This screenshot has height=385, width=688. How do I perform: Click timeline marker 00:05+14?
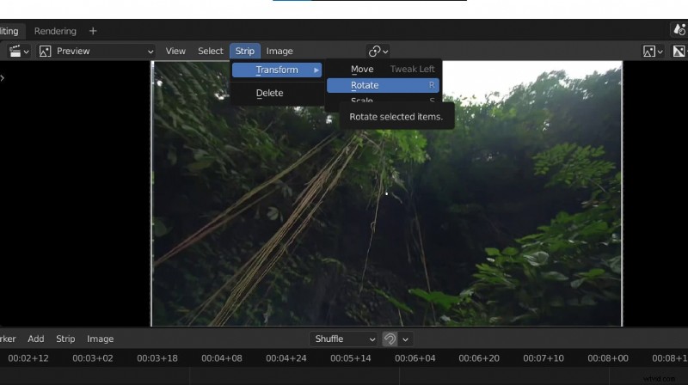coord(351,358)
